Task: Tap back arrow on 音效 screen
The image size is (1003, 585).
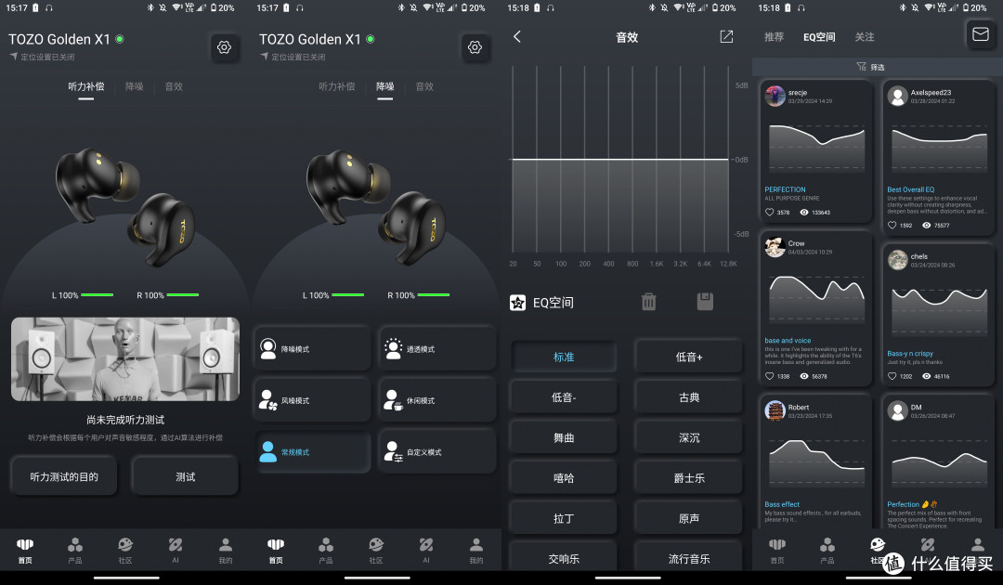Action: point(517,37)
